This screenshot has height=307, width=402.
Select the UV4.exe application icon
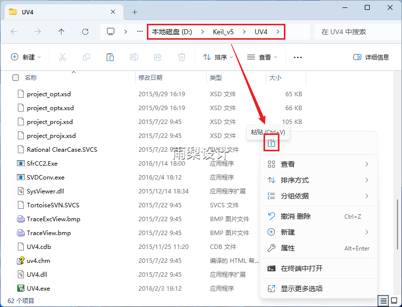point(21,288)
